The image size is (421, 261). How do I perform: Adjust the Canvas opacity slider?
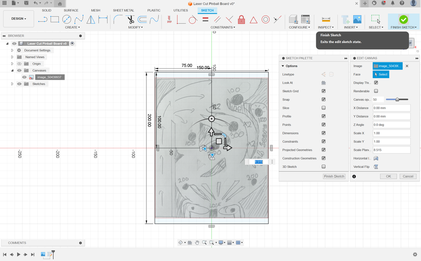(397, 99)
